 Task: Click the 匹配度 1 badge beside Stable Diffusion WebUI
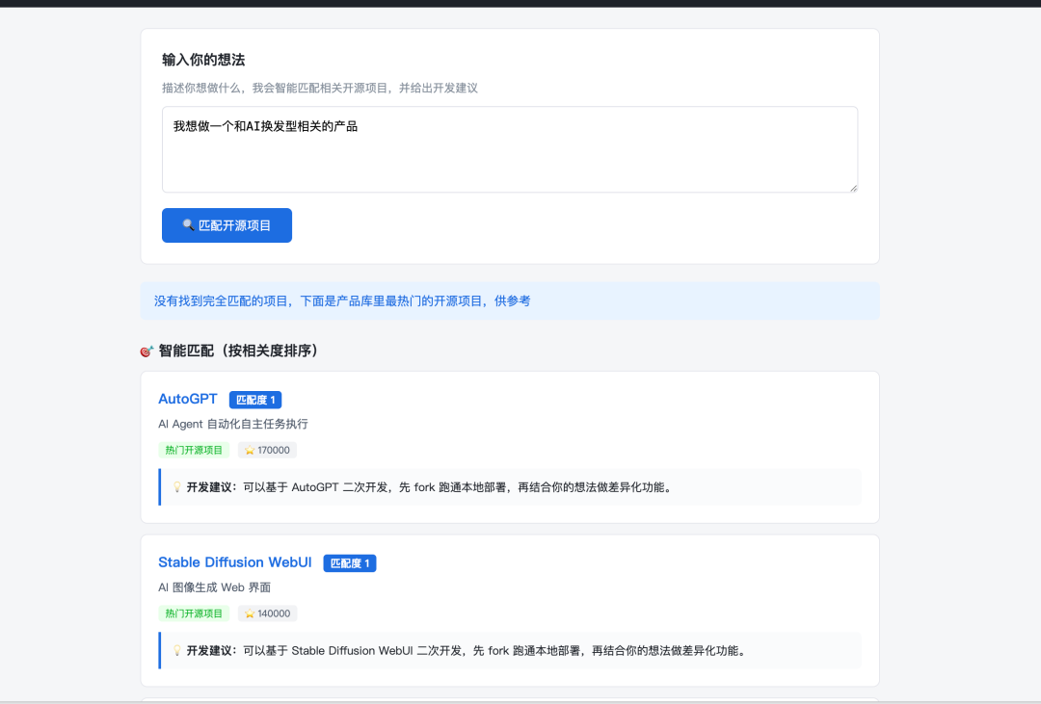pyautogui.click(x=350, y=563)
